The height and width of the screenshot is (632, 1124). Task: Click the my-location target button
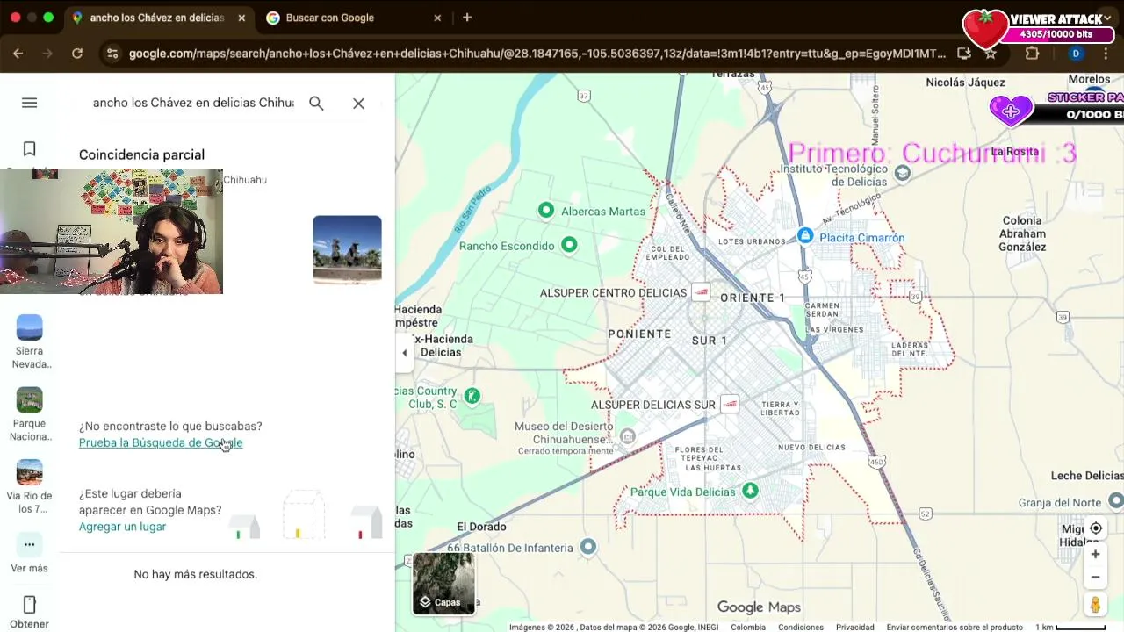1095,528
